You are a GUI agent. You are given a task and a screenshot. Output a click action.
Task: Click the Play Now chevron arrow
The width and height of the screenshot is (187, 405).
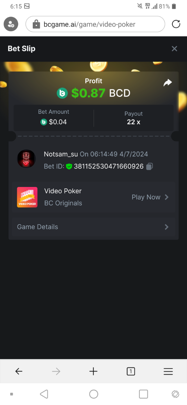(x=166, y=197)
